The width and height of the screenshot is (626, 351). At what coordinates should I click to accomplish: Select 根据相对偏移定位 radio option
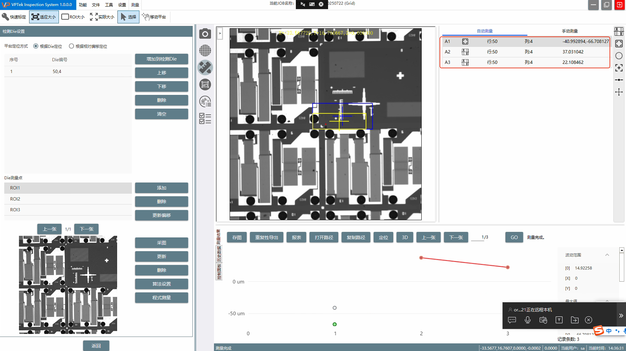point(72,46)
